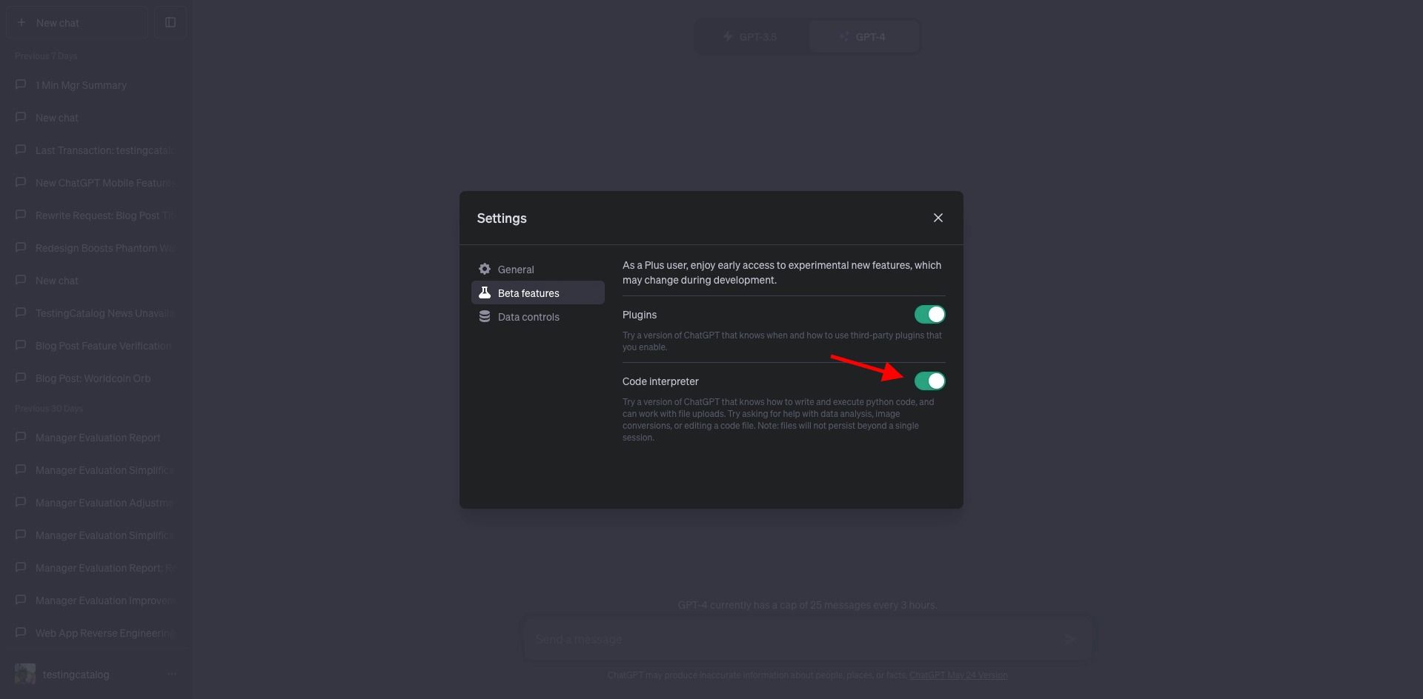Image resolution: width=1423 pixels, height=699 pixels.
Task: Switch to the GPT-3.5 model tab
Action: click(751, 36)
